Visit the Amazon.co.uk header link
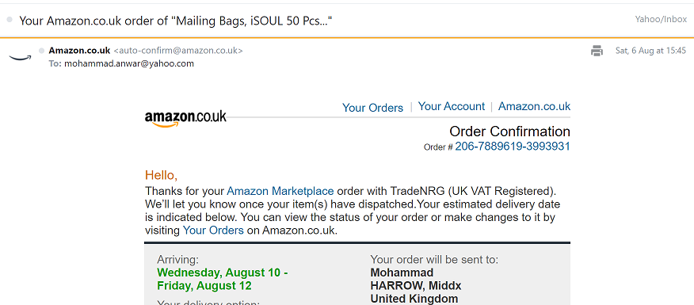 (x=534, y=106)
